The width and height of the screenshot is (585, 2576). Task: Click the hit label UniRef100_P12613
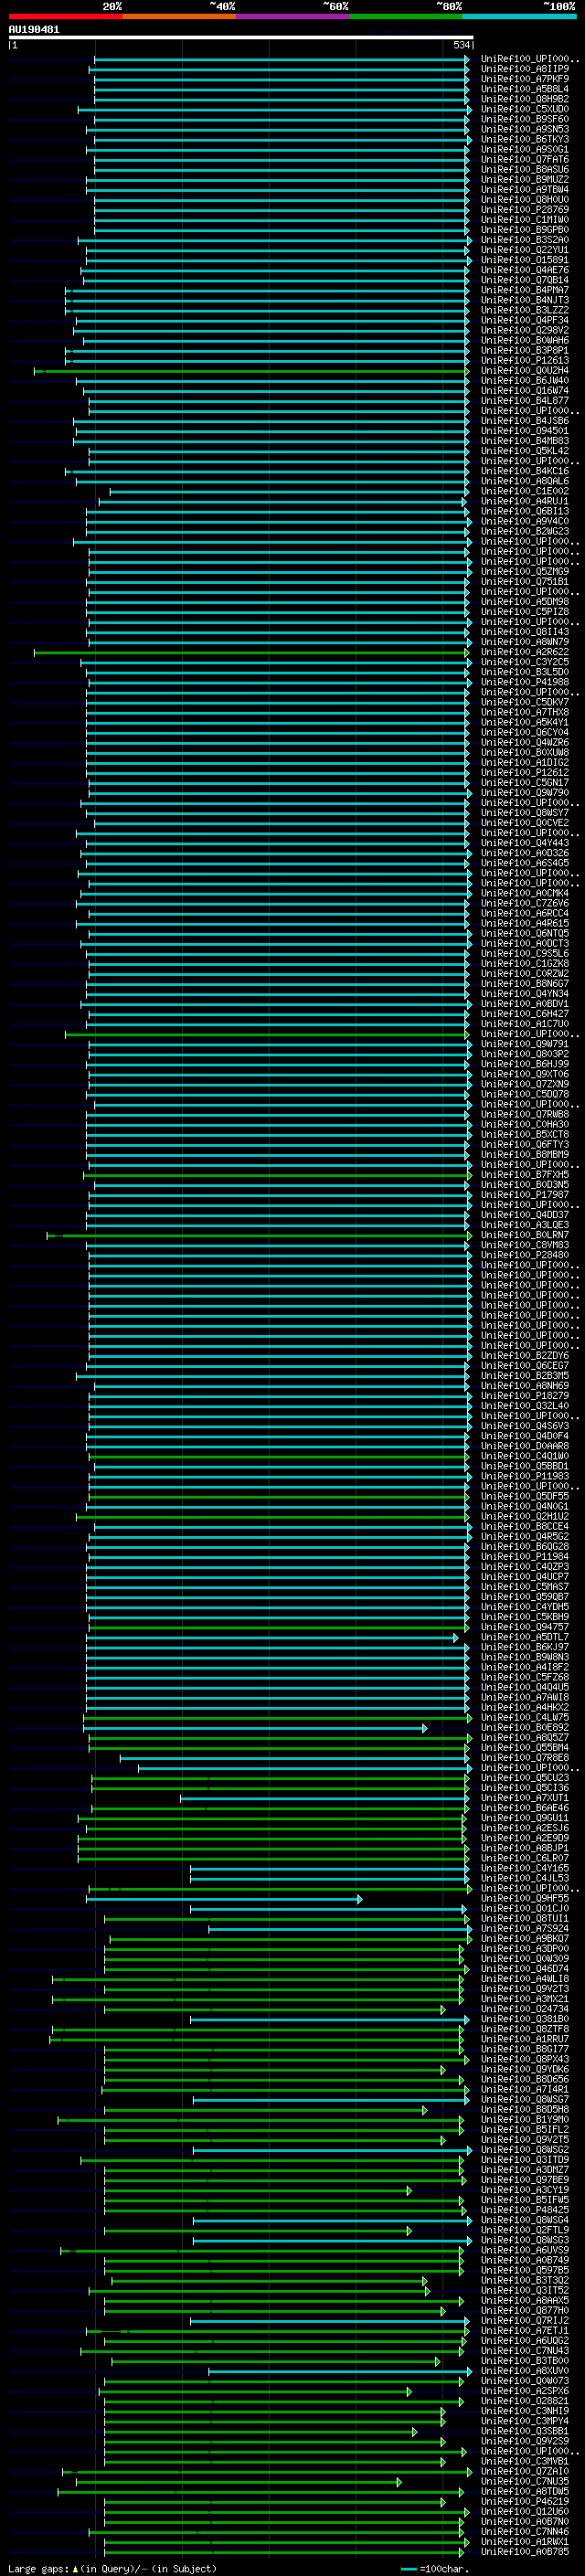click(x=525, y=361)
